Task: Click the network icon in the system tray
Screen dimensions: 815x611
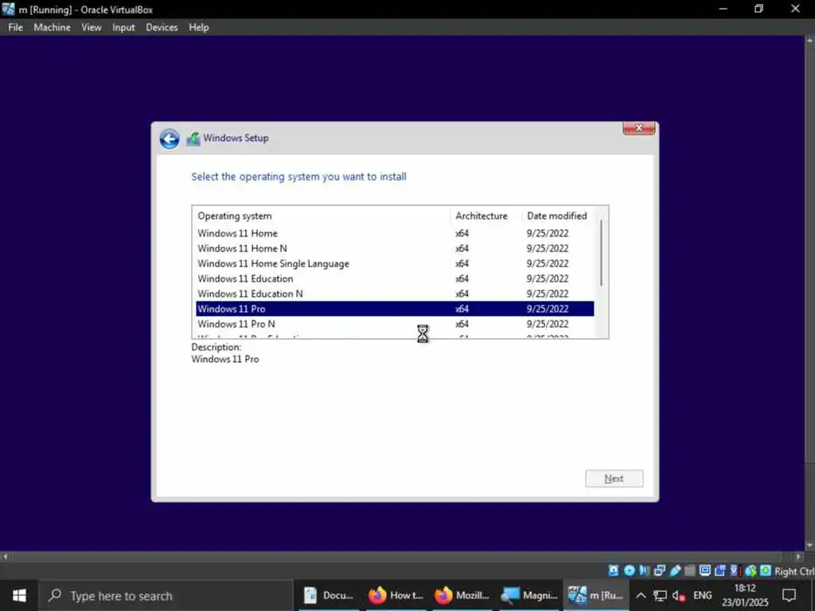Action: pos(660,595)
